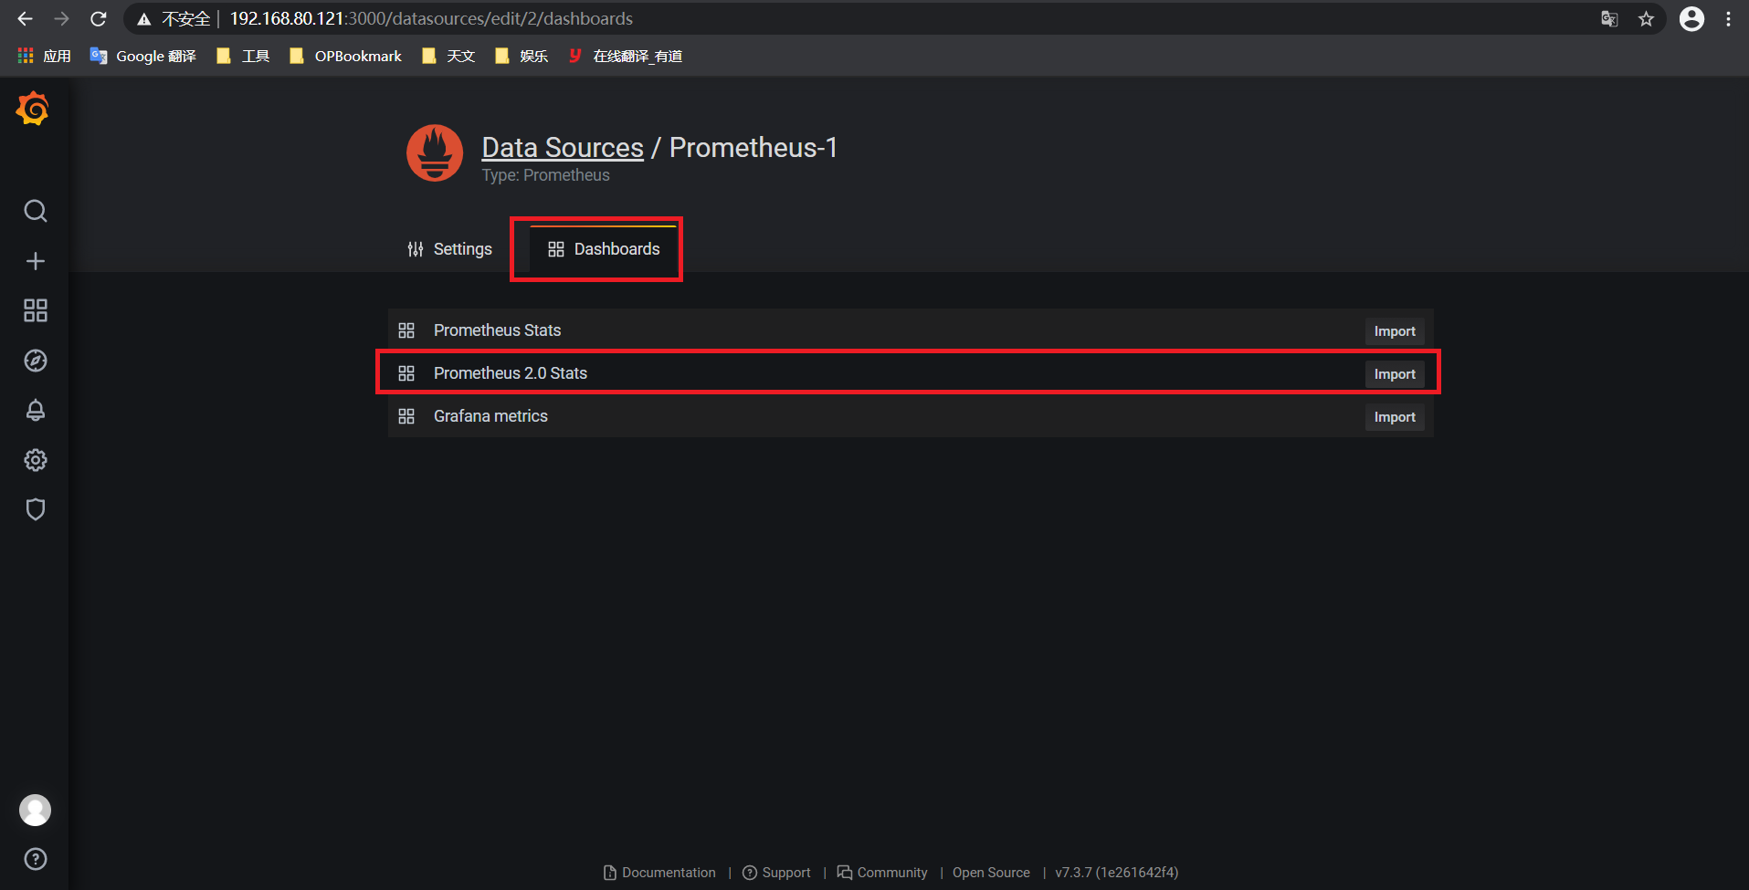Open the Apps bookmark shortcut

44,56
